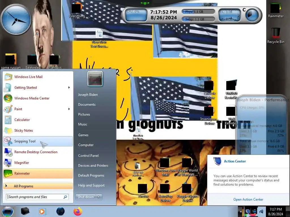The height and width of the screenshot is (217, 290).
Task: Click the 7:17:52 PM Rainmeter time text
Action: coord(163,12)
